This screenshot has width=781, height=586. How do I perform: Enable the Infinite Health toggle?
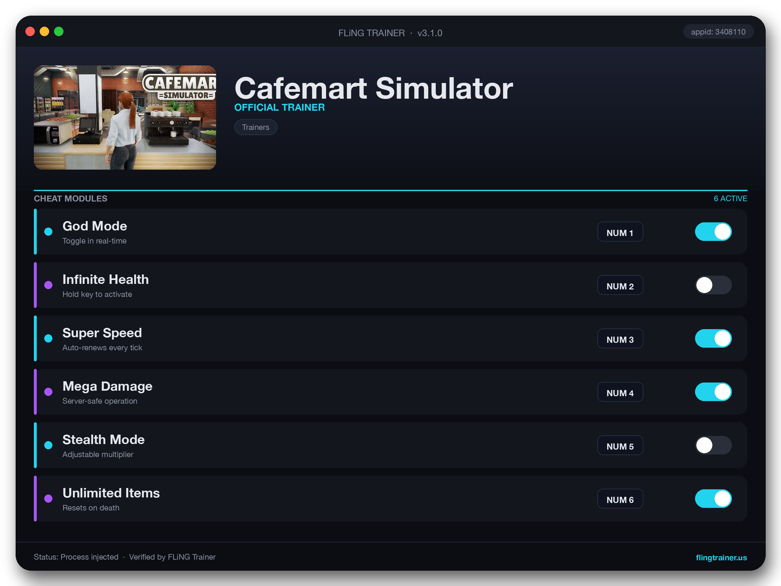click(x=713, y=285)
